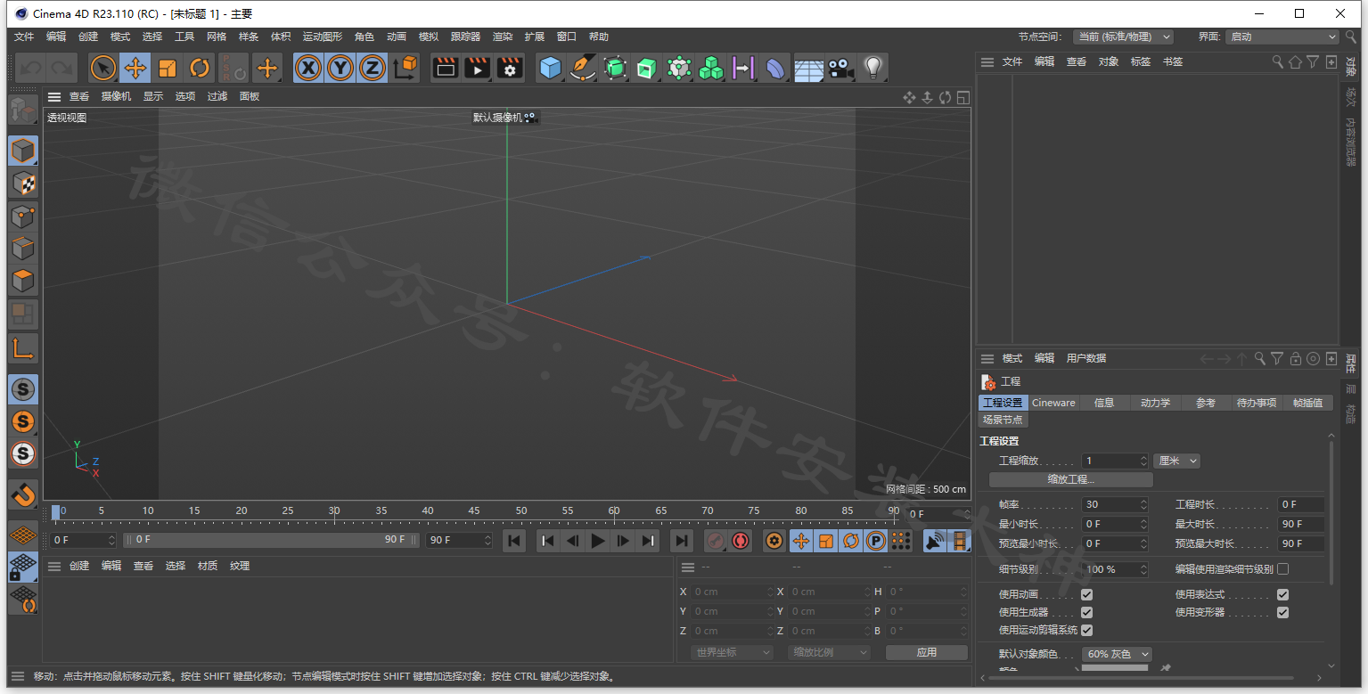The width and height of the screenshot is (1368, 694).
Task: Toggle X axis lock
Action: (x=308, y=68)
